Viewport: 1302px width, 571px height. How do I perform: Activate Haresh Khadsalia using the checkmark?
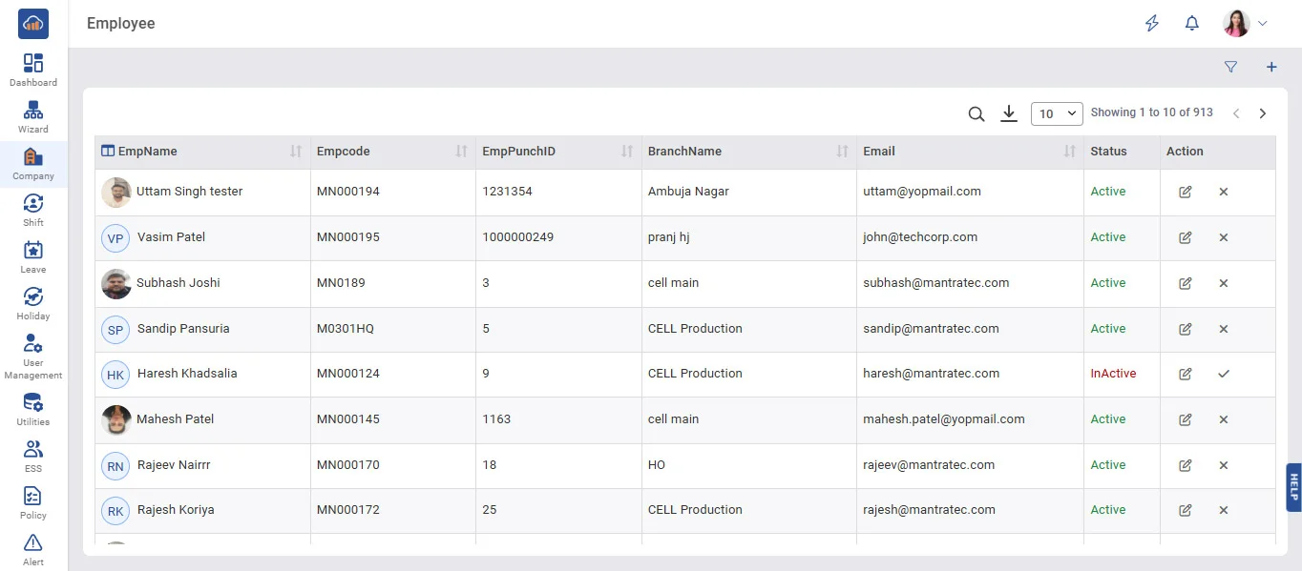pyautogui.click(x=1223, y=374)
